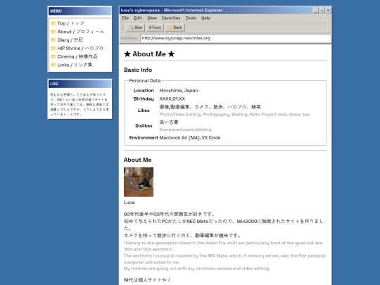
Task: Minimize the luca's cyberspace window
Action: pyautogui.click(x=315, y=11)
